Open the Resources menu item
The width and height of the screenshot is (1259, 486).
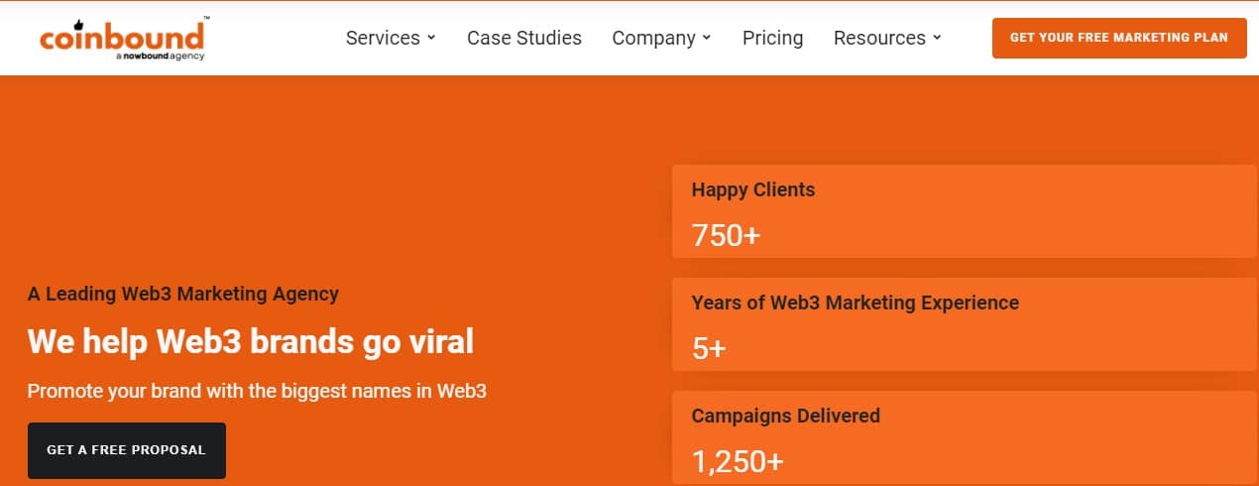pos(879,38)
